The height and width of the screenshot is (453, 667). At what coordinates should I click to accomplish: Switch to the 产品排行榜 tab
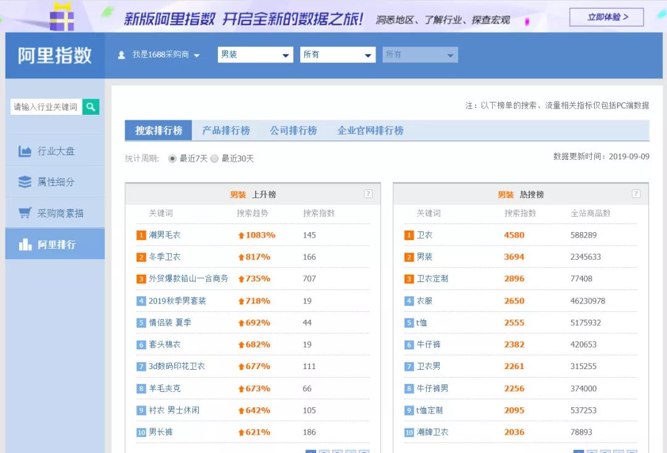[226, 130]
